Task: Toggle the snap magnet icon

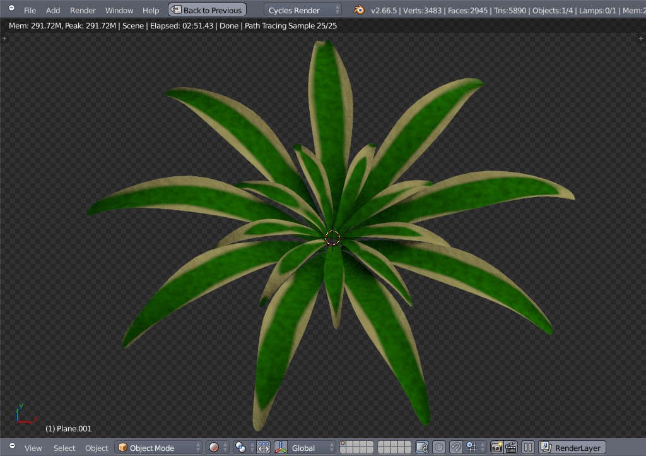Action: click(455, 448)
